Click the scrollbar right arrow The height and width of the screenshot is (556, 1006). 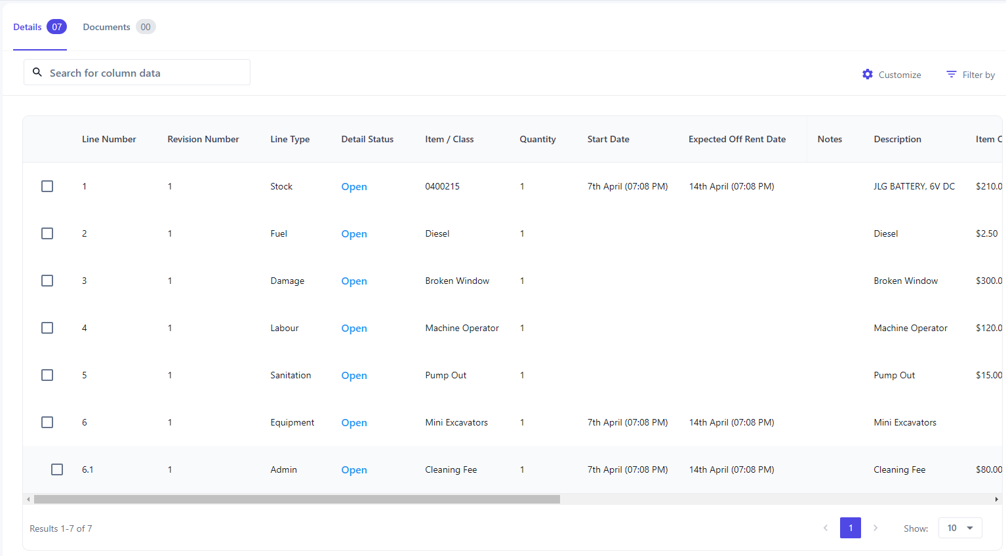(x=996, y=500)
